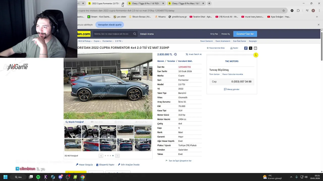Open Bitcoin Borsası bookmark
The height and width of the screenshot is (181, 323).
tap(140, 17)
